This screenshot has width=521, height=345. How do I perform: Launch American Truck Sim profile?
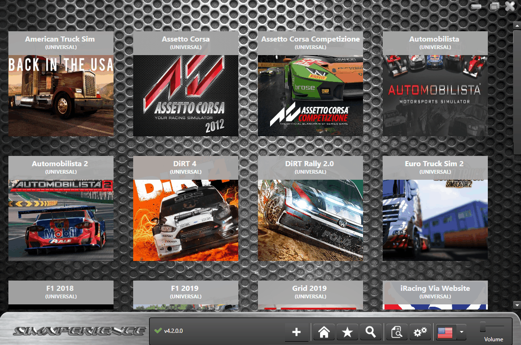[60, 84]
